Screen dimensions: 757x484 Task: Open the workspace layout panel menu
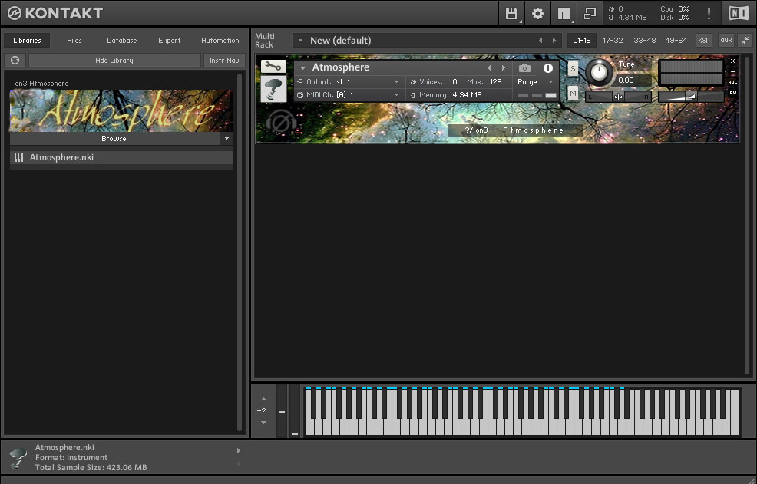coord(564,13)
